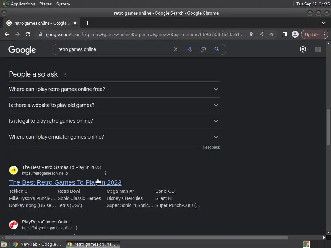Click the https://playretrogames.online URL text
Screen dimensions: 331x248
47,228
